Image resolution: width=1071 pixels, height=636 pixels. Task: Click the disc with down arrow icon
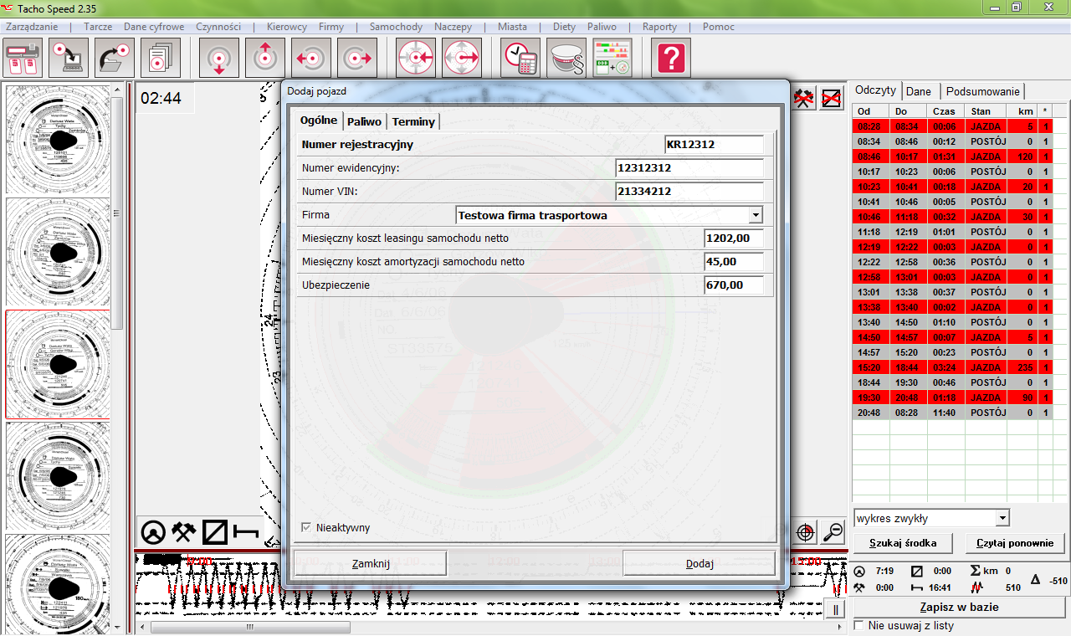pos(219,59)
